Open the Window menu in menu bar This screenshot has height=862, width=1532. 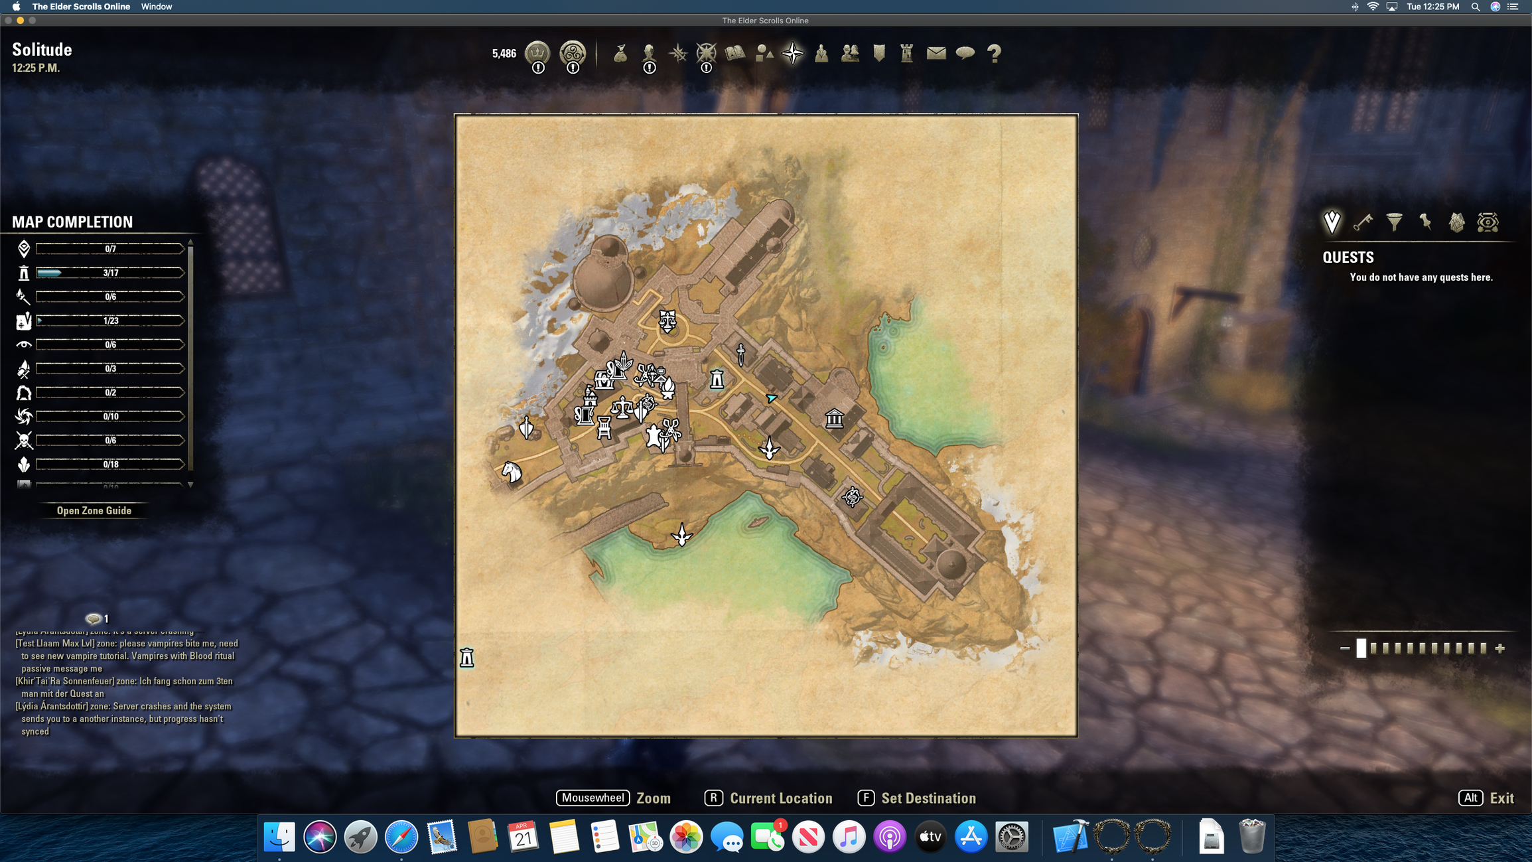pos(156,7)
